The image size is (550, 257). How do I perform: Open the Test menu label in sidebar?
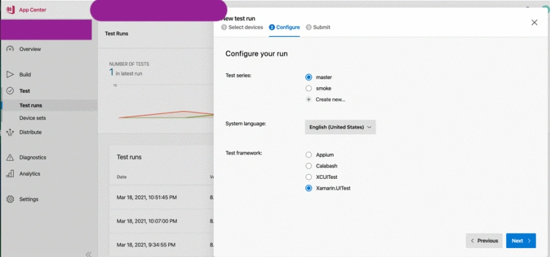(x=25, y=90)
